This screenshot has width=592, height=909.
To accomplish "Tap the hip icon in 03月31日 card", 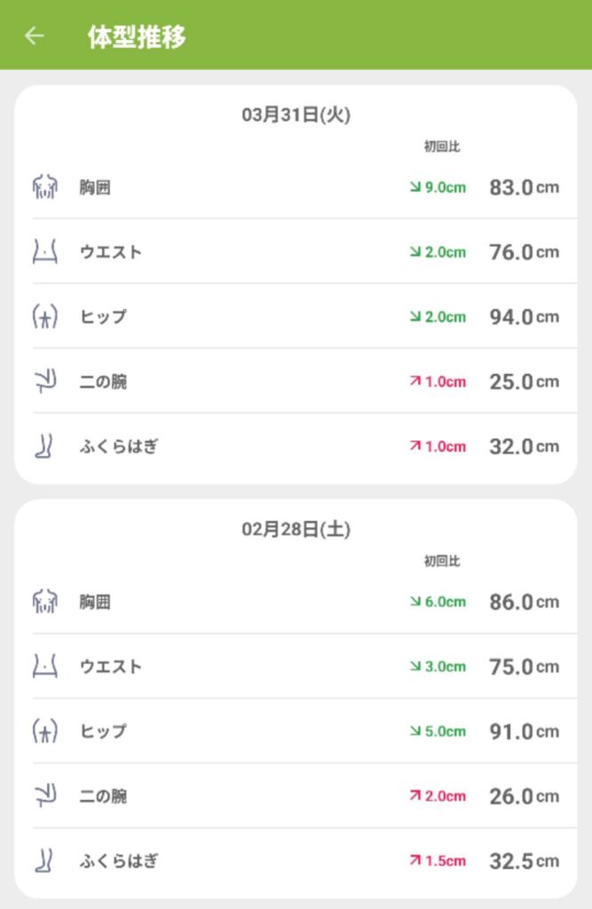I will tap(44, 317).
